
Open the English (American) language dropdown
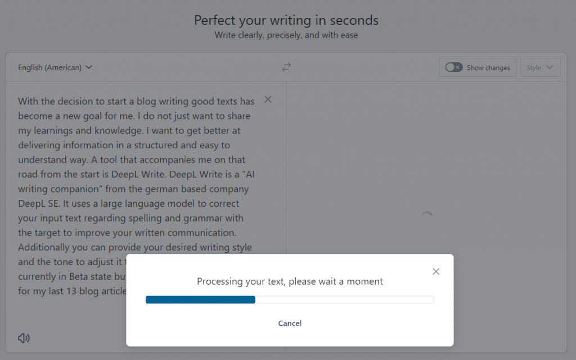click(x=50, y=67)
